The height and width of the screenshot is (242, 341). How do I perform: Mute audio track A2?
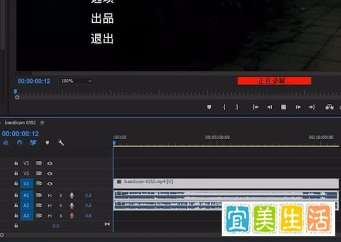pos(50,206)
